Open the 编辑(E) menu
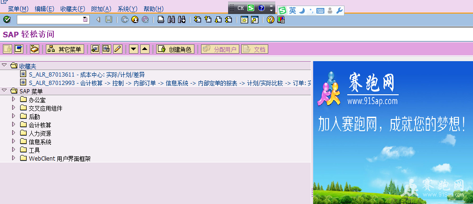Image resolution: width=473 pixels, height=204 pixels. (44, 9)
